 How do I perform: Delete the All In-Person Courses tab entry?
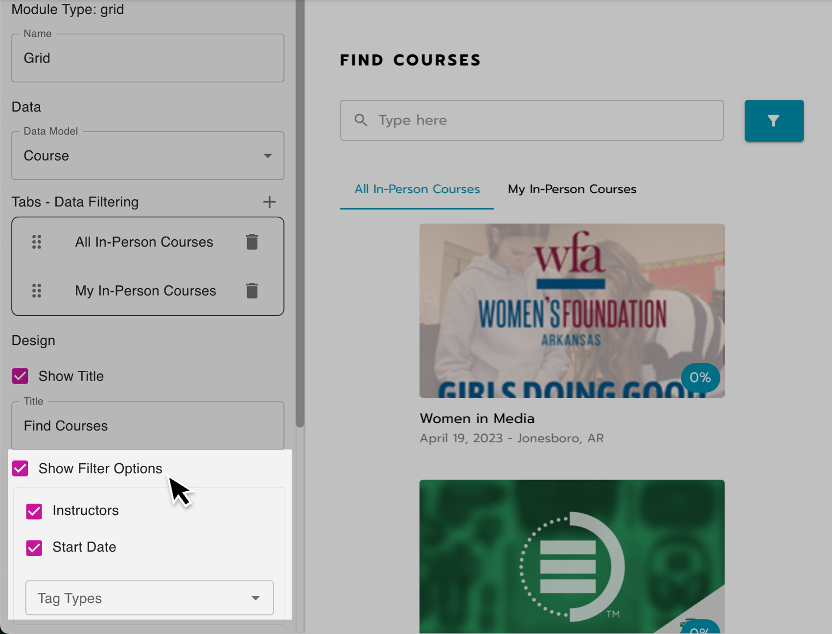tap(252, 242)
